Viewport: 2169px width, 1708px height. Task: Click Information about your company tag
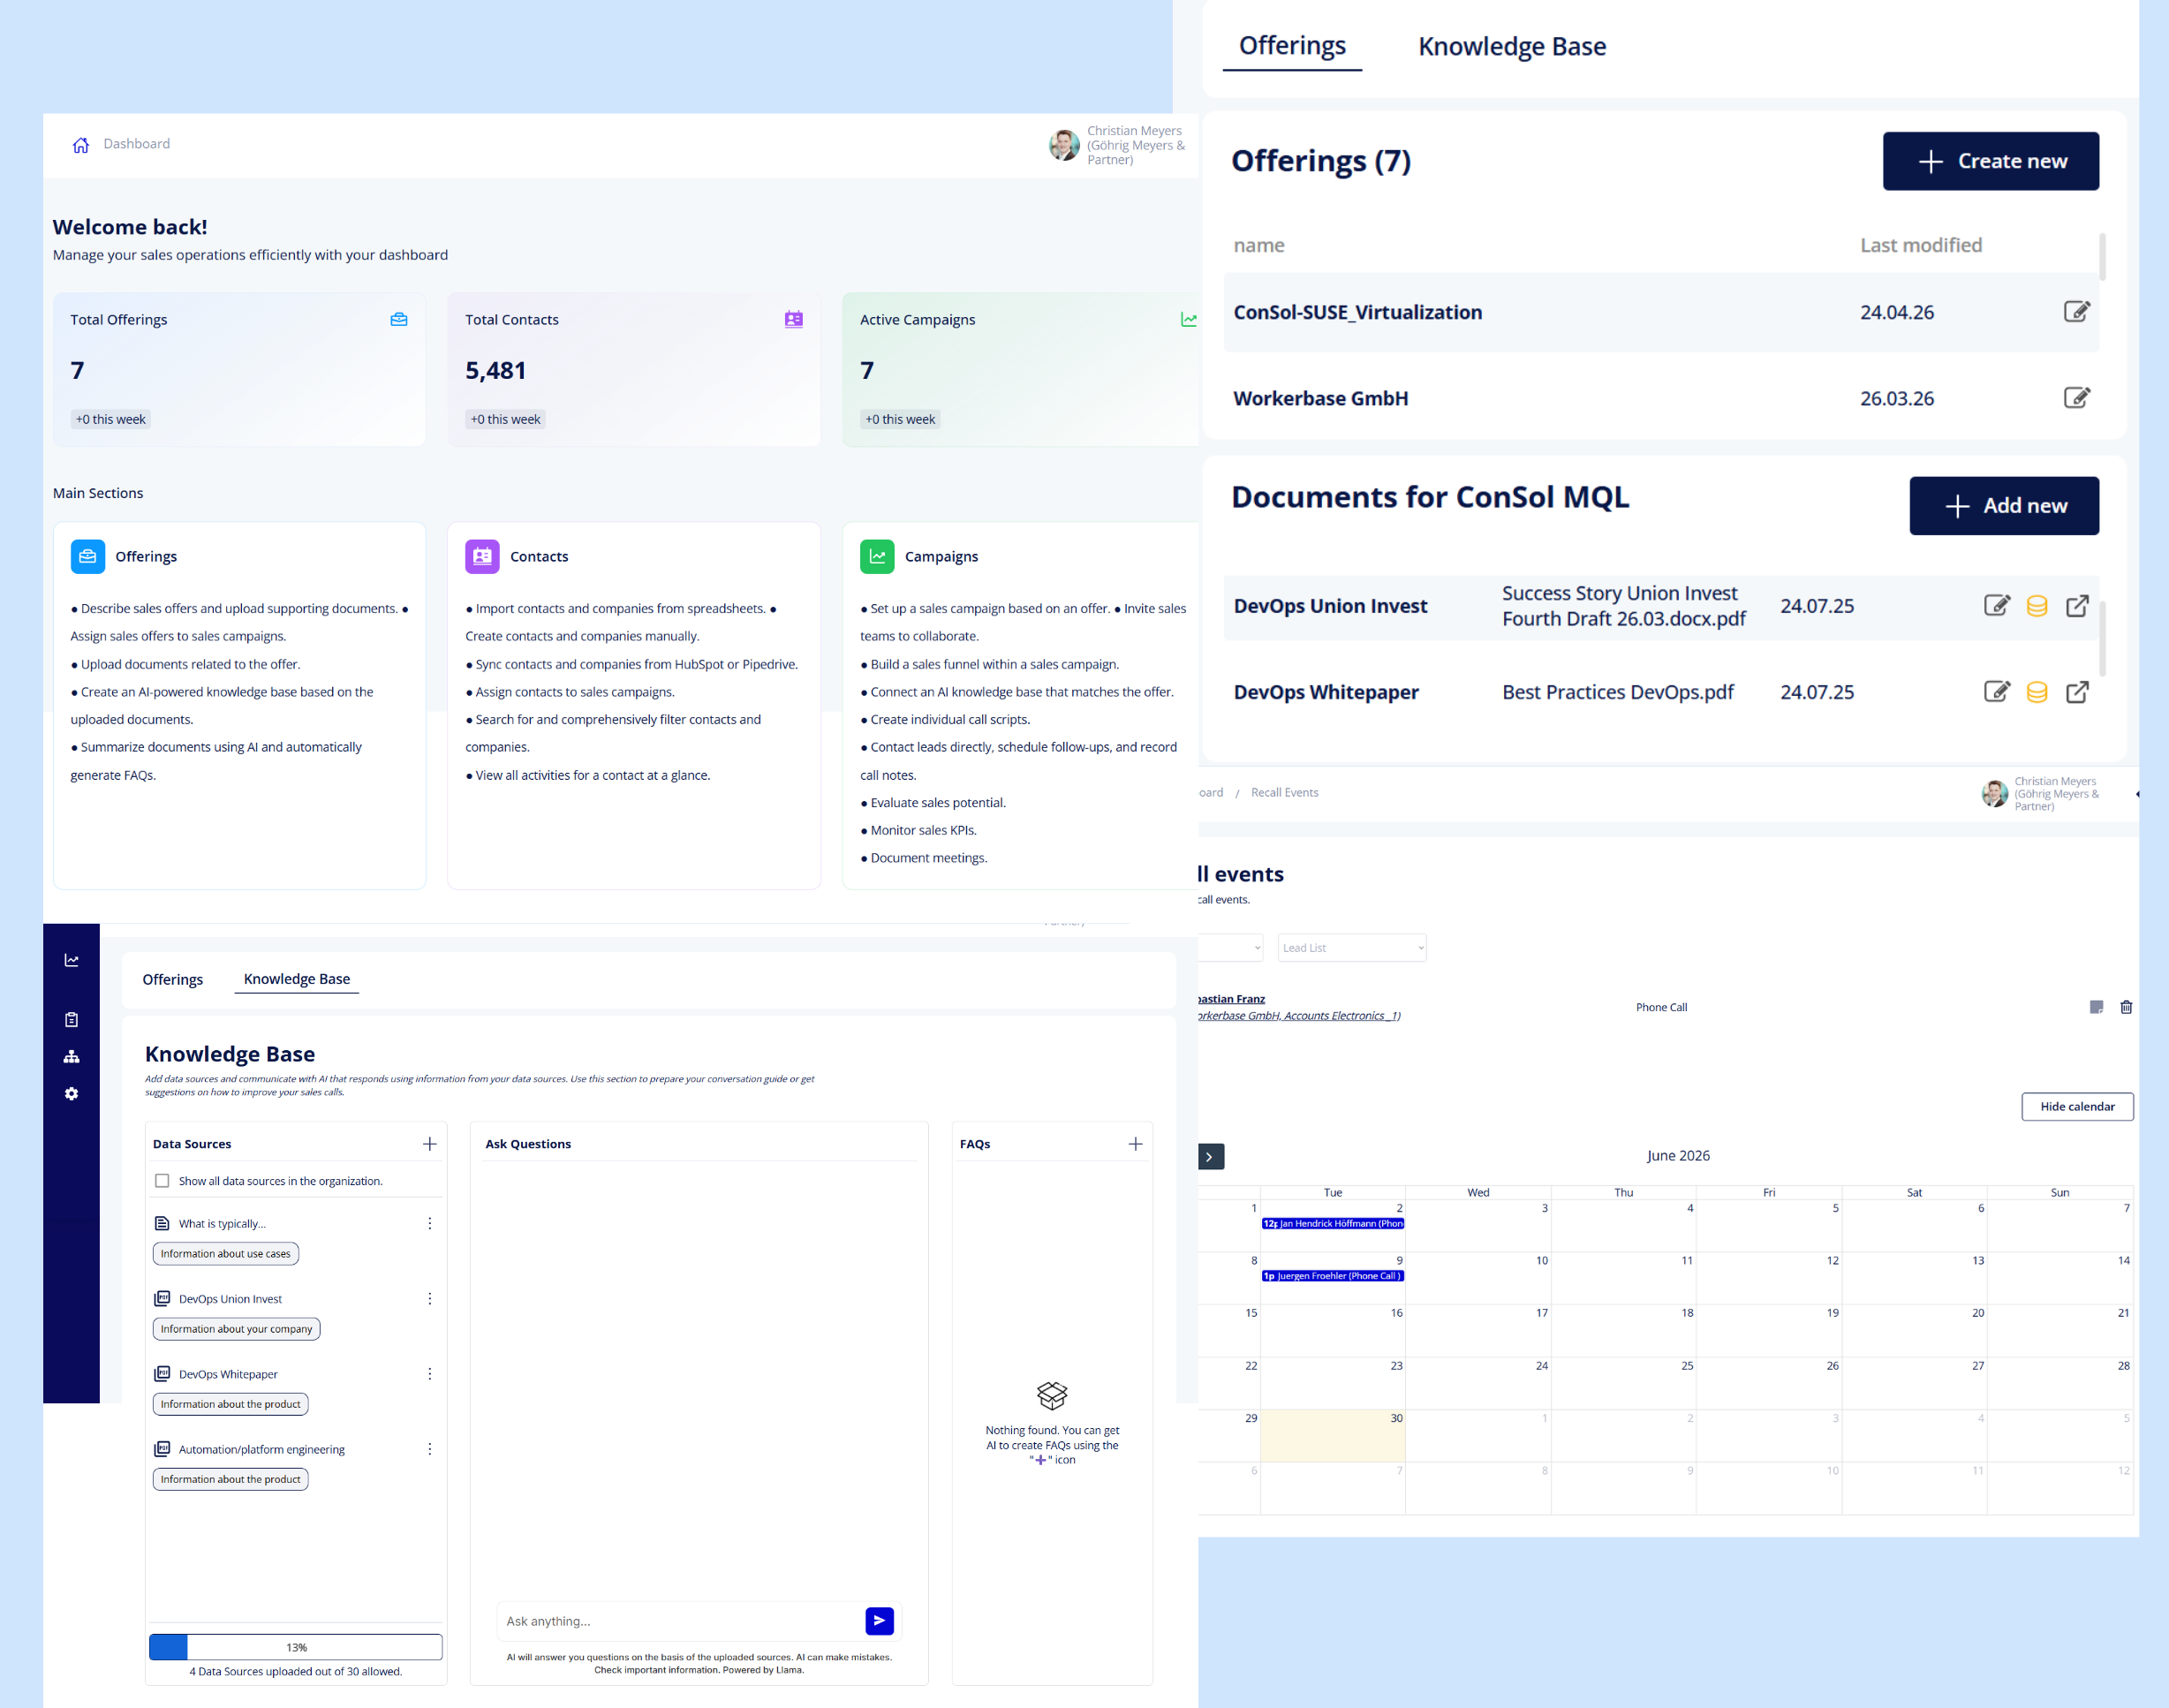click(x=237, y=1328)
